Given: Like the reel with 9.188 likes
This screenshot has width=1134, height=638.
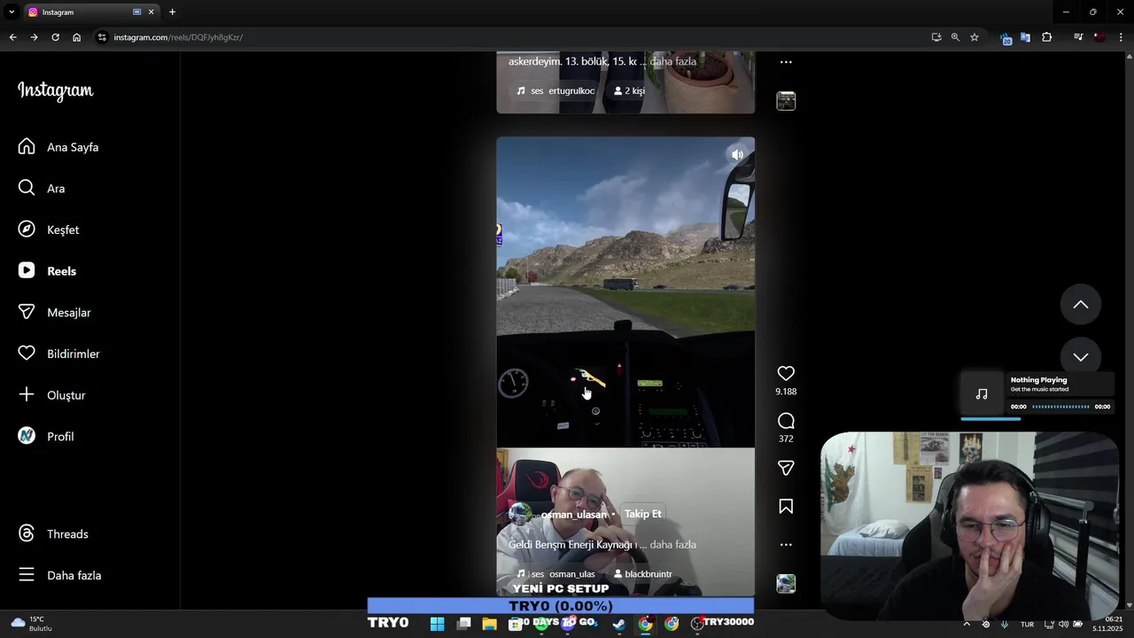Looking at the screenshot, I should 786,373.
